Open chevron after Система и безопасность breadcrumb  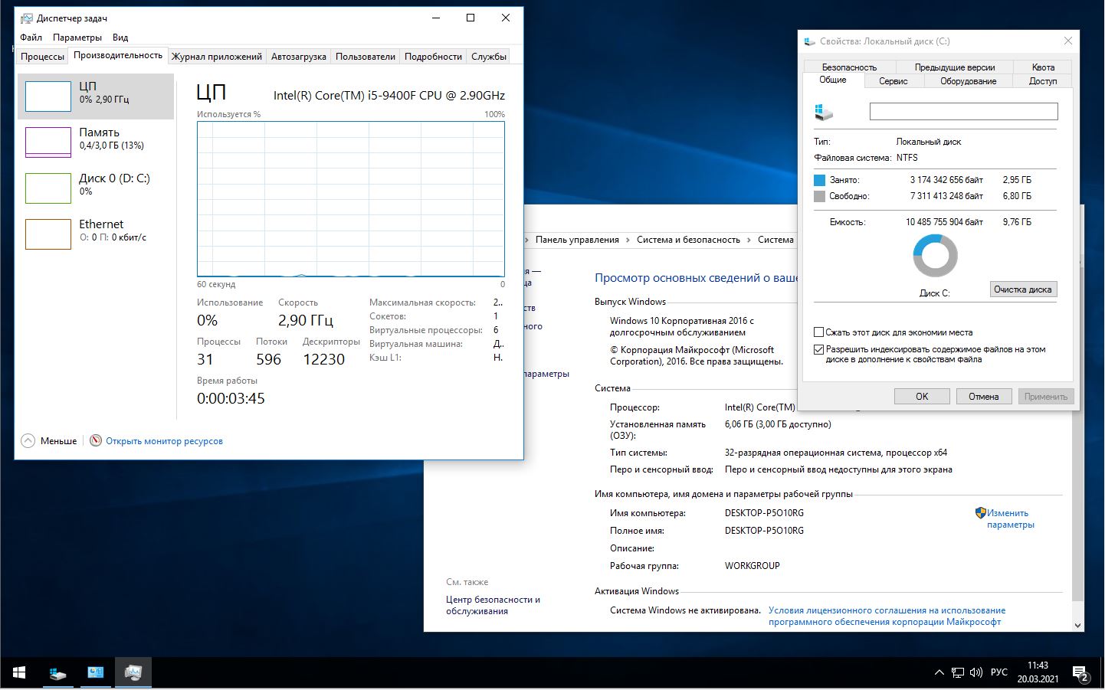749,240
